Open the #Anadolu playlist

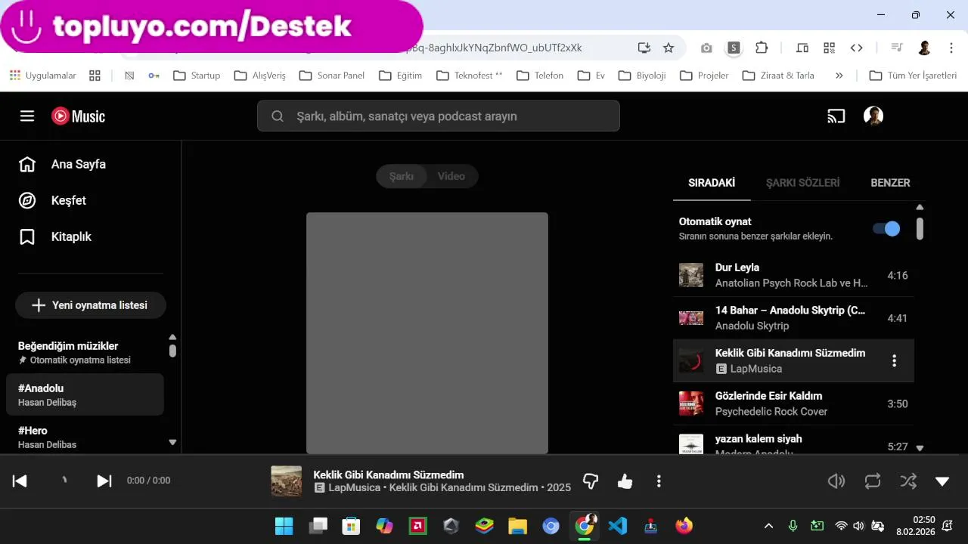(85, 394)
